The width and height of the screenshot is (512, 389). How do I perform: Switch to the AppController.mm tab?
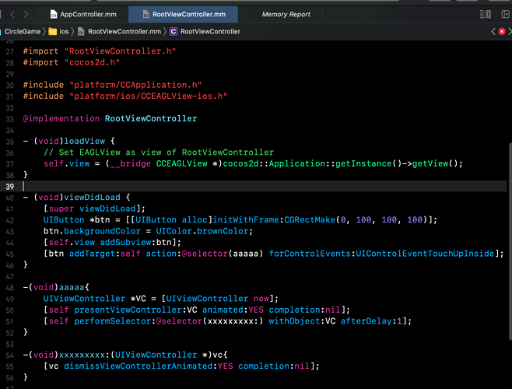point(83,14)
